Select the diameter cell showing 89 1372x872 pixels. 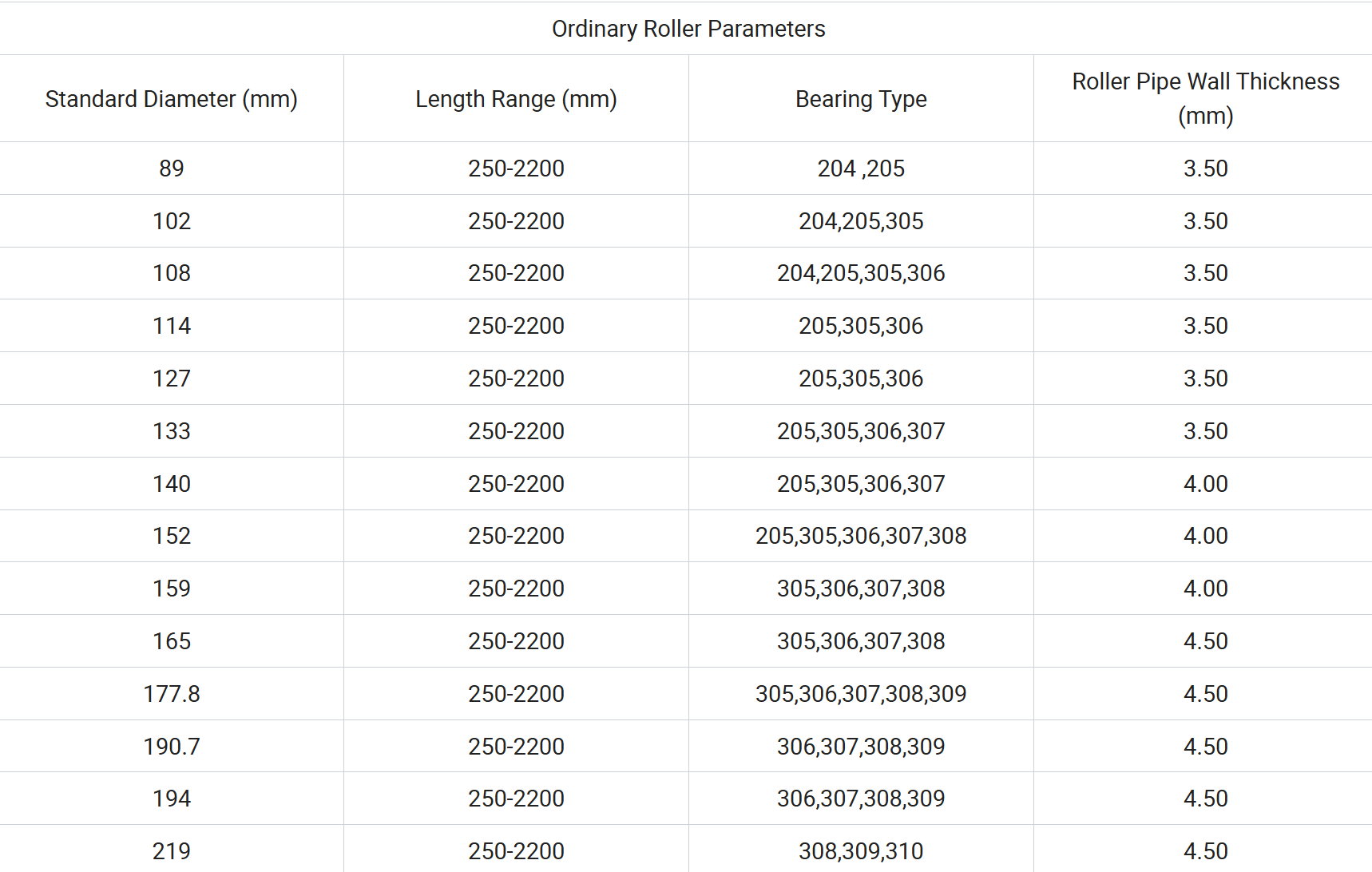coord(172,168)
